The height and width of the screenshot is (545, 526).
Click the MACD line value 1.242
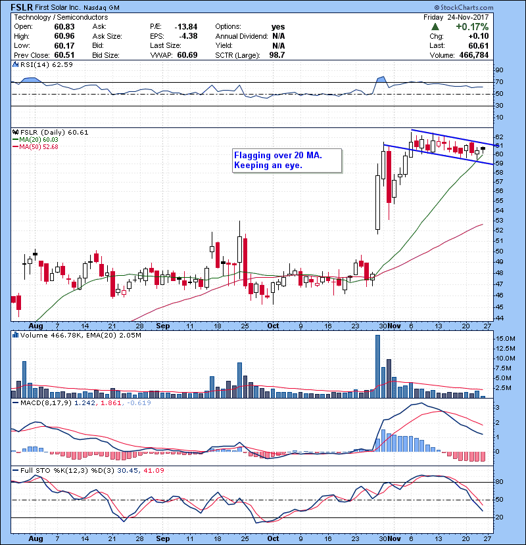(x=85, y=403)
